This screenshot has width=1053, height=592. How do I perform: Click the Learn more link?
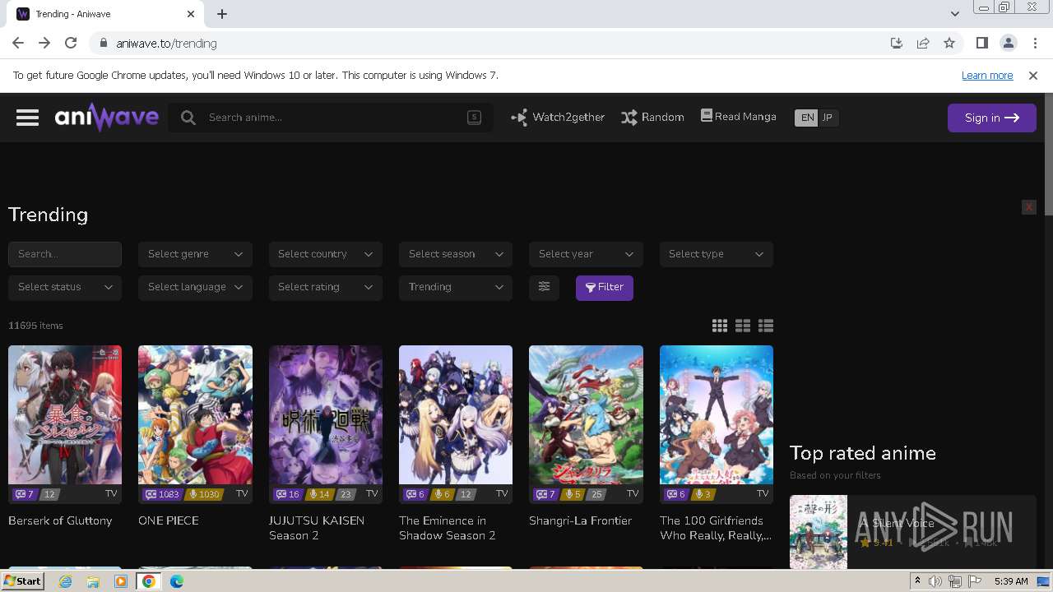pos(987,75)
